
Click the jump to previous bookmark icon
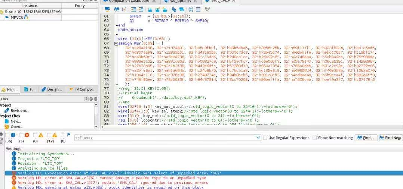(x=164, y=9)
